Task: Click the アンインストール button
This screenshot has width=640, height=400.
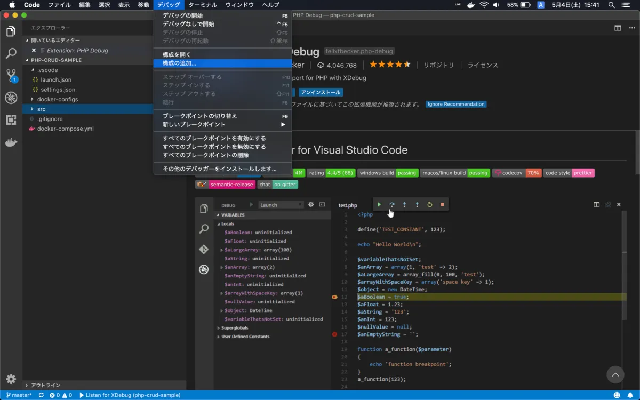Action: coord(321,92)
